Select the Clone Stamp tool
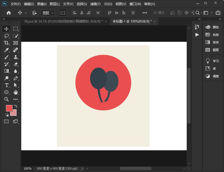 pos(16,57)
